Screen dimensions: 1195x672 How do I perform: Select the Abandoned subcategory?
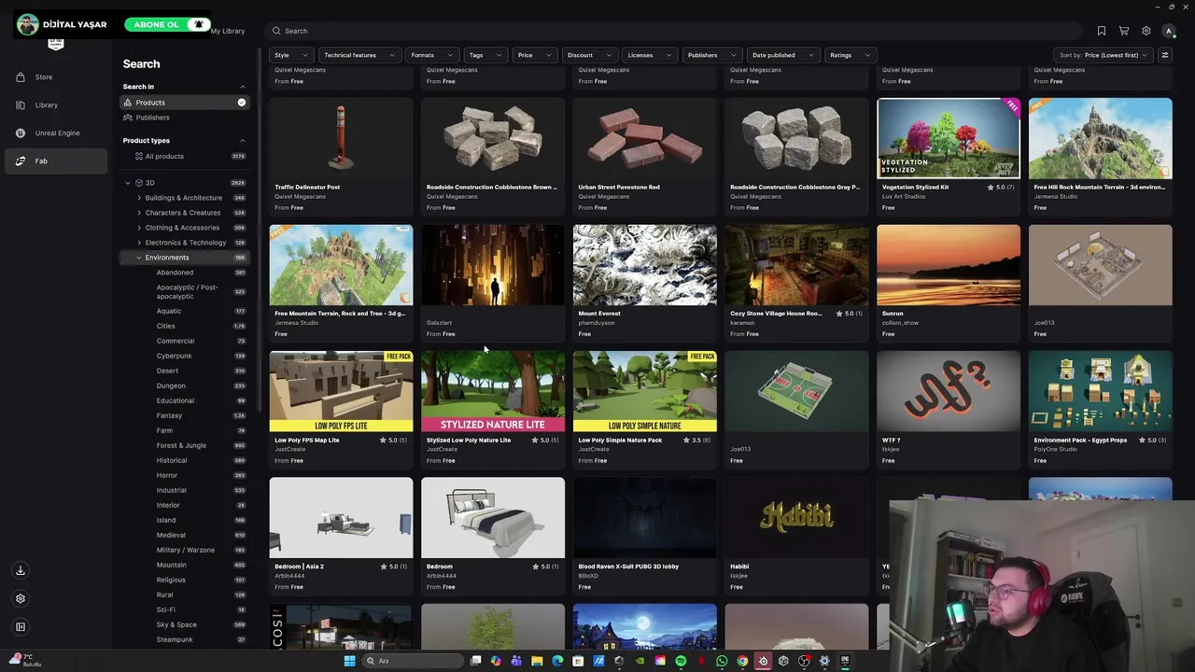click(175, 273)
